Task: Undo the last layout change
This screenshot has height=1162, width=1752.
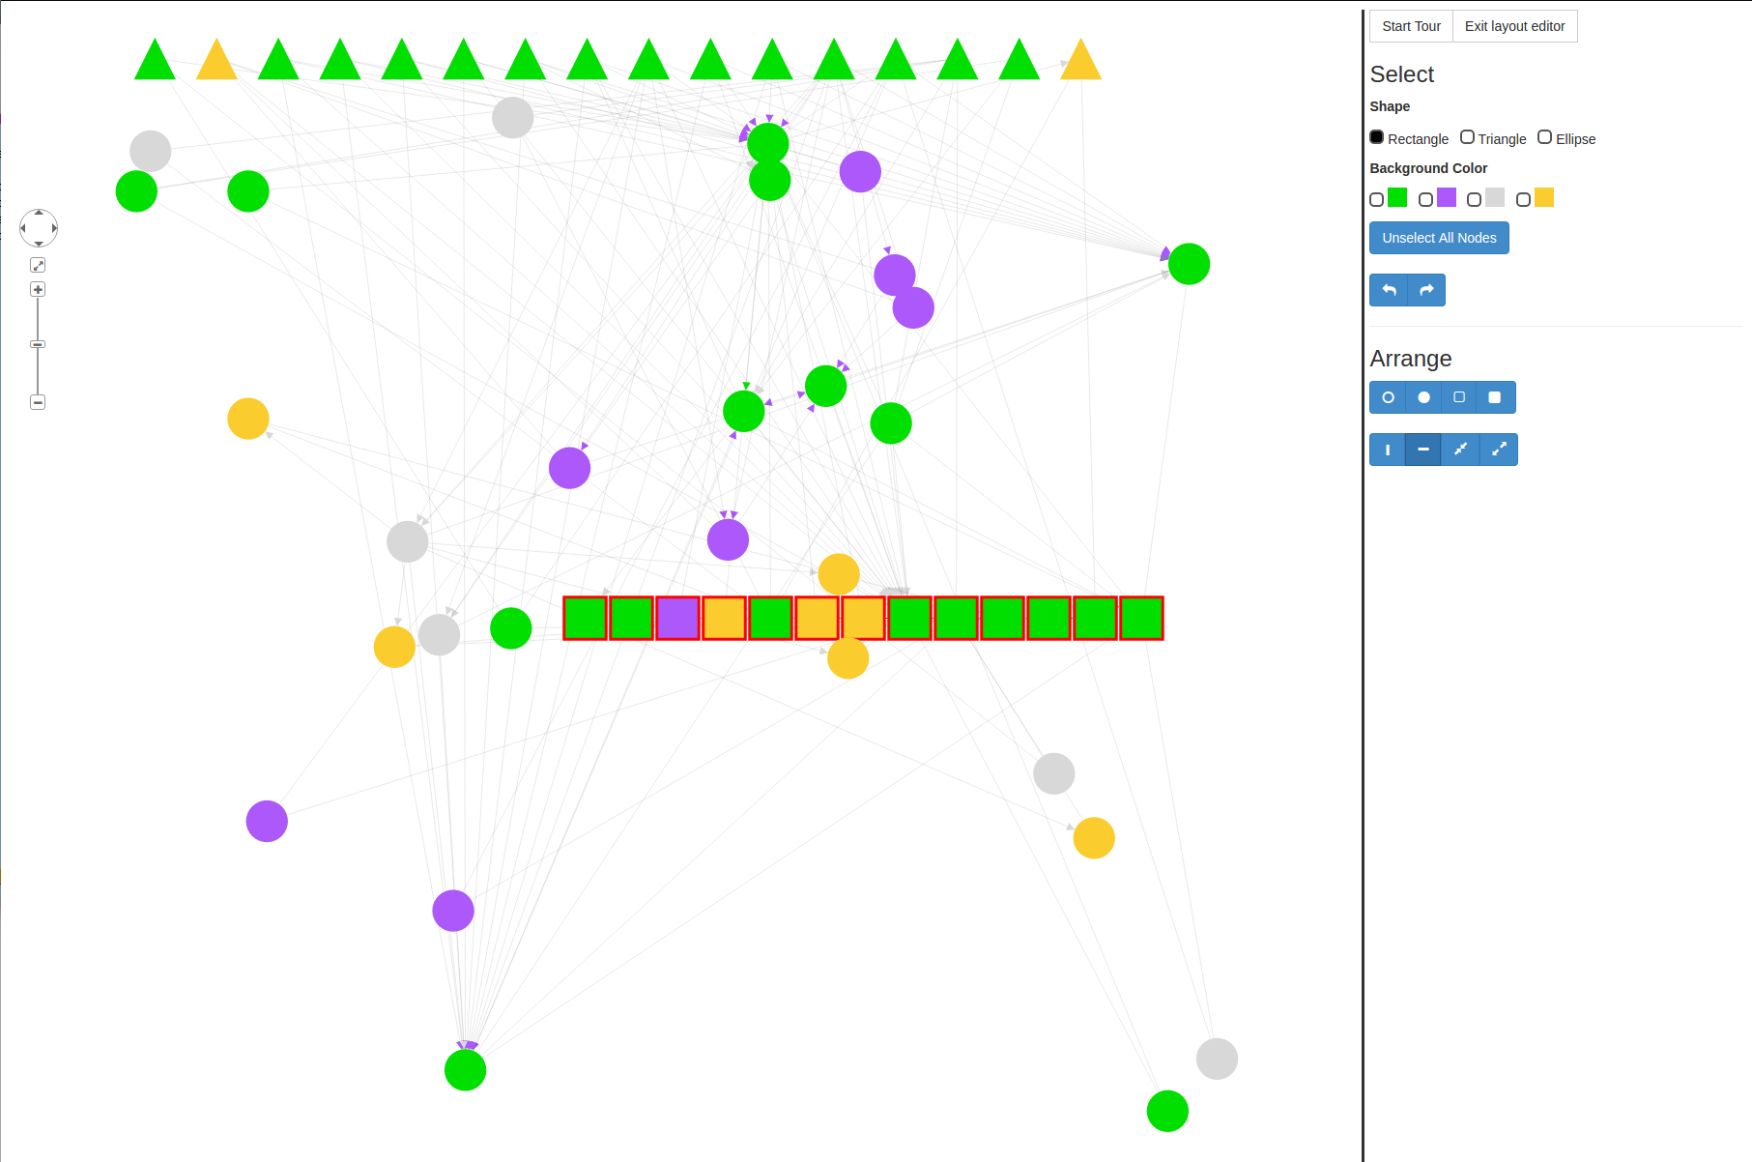Action: click(x=1389, y=290)
